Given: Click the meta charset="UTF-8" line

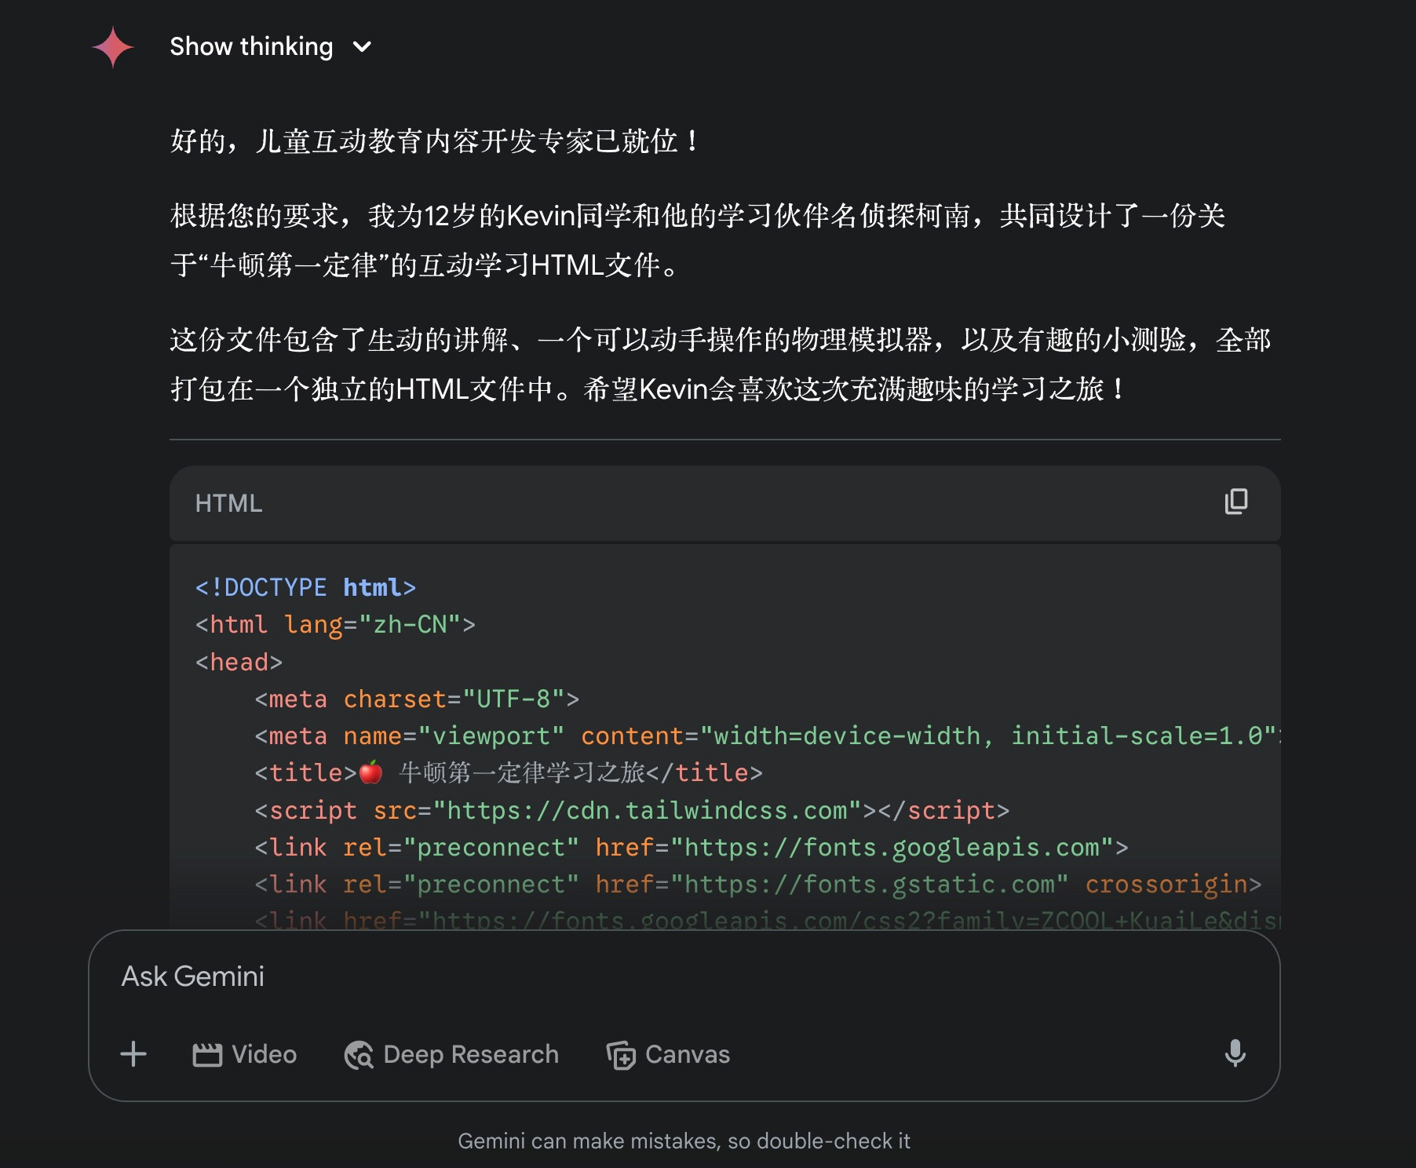Looking at the screenshot, I should pyautogui.click(x=417, y=699).
